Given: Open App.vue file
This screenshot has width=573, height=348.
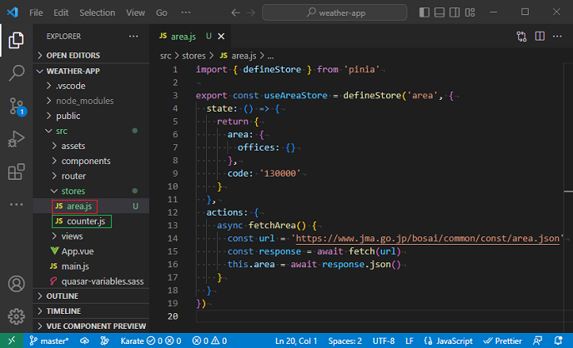Looking at the screenshot, I should click(92, 251).
